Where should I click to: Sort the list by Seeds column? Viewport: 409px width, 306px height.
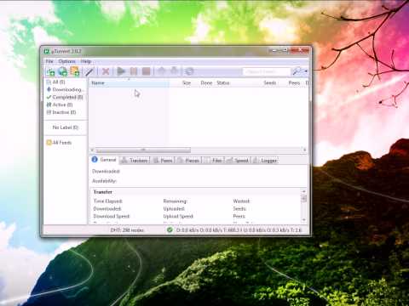click(x=270, y=83)
